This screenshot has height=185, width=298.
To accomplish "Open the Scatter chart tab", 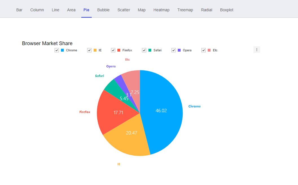I will (x=124, y=10).
